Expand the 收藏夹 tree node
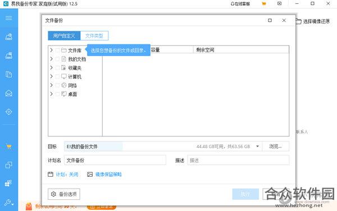This screenshot has width=337, height=211. (51, 67)
